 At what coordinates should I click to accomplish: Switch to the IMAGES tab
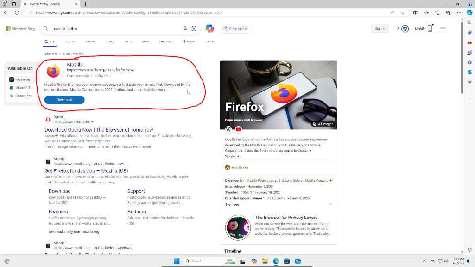[90, 42]
